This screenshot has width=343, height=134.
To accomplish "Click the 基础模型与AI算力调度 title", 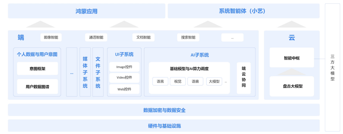I will click(189, 69).
